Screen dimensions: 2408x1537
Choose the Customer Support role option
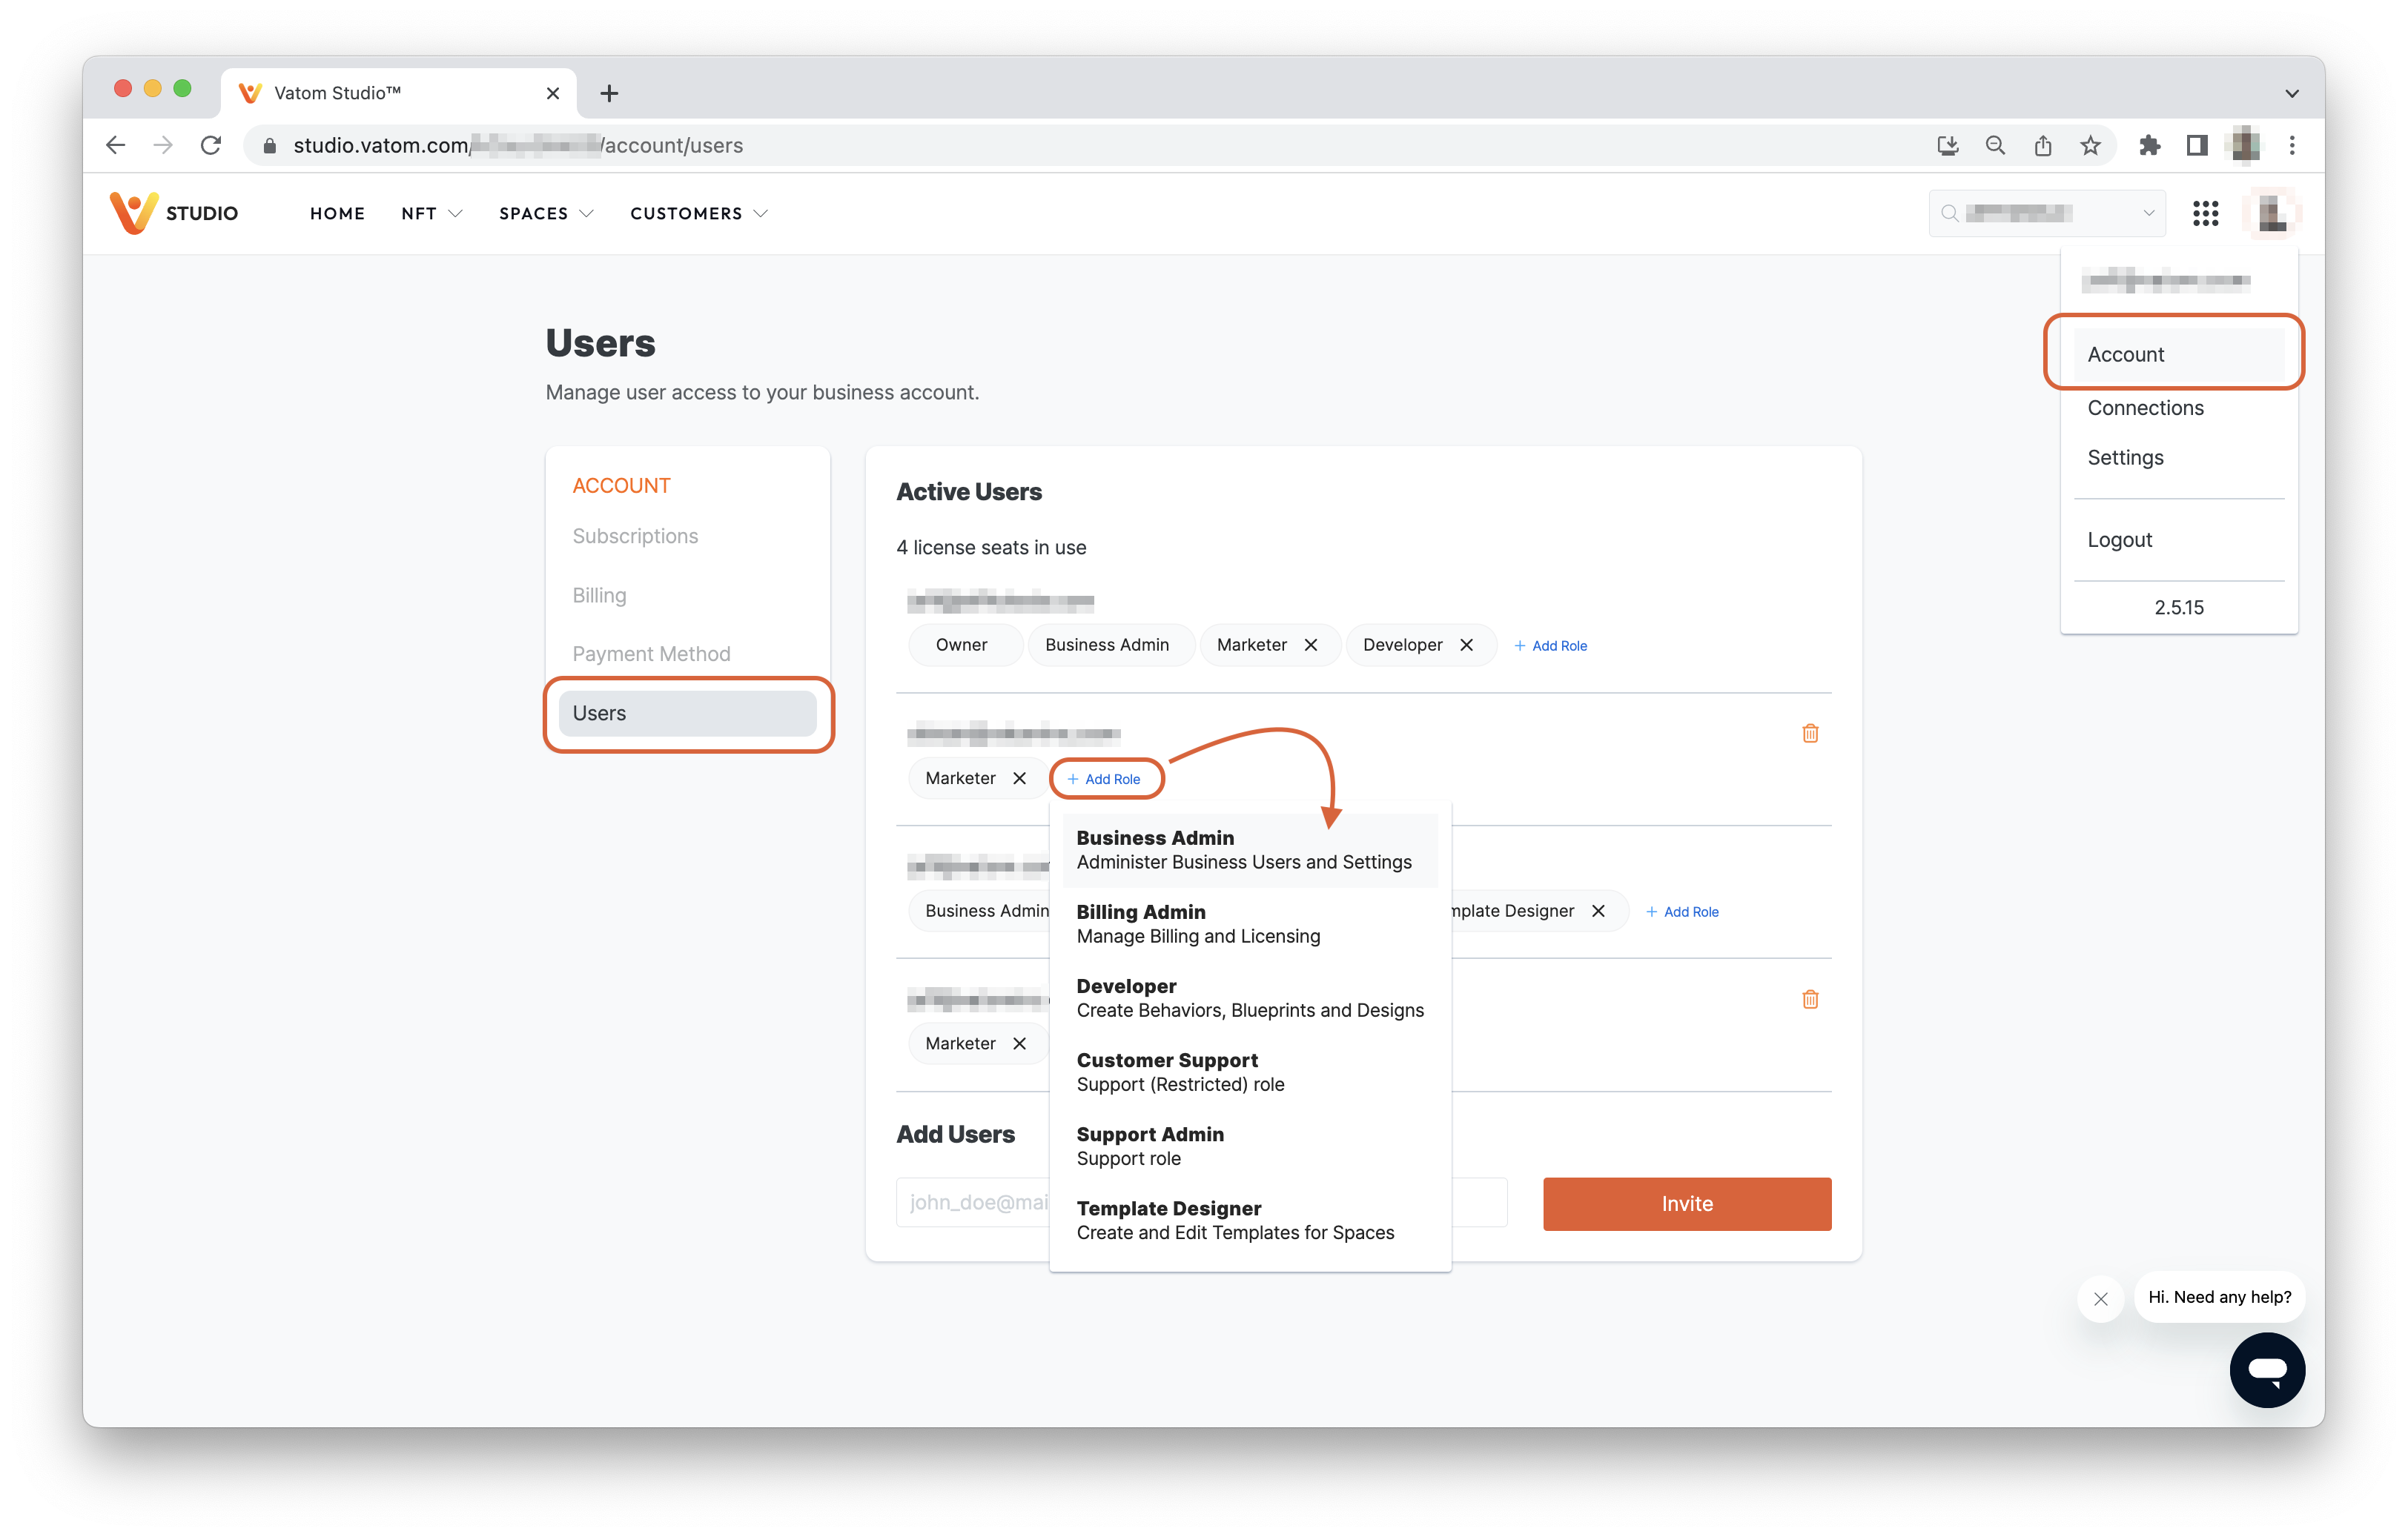coord(1250,1072)
